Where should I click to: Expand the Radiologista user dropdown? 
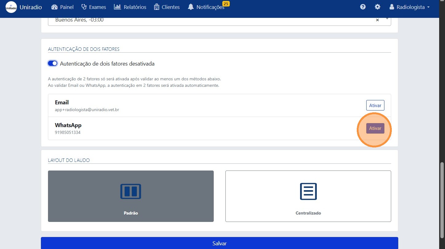[x=409, y=7]
